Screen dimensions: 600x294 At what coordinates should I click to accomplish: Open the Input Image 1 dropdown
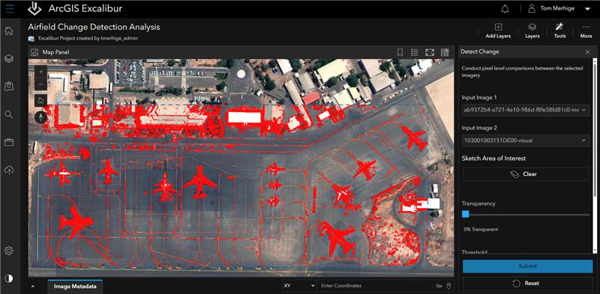526,110
